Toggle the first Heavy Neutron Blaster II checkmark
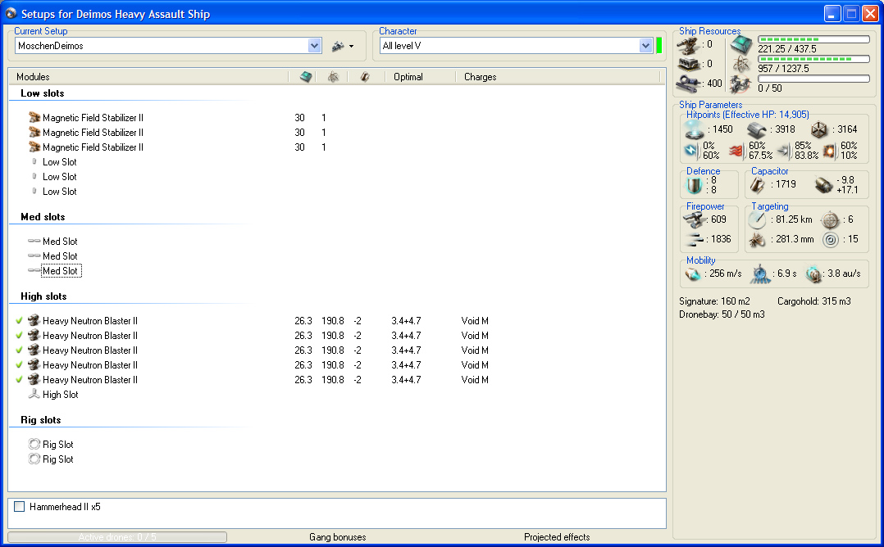Image resolution: width=884 pixels, height=547 pixels. point(19,321)
